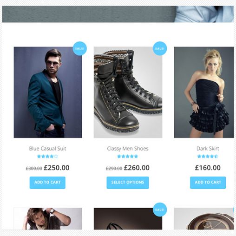Select options for Classy Men Shoes
The width and height of the screenshot is (236, 236).
pos(128,183)
